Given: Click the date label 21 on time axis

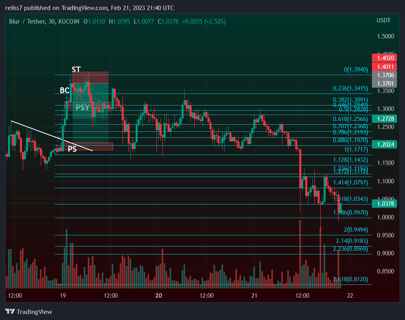Looking at the screenshot, I should (254, 295).
